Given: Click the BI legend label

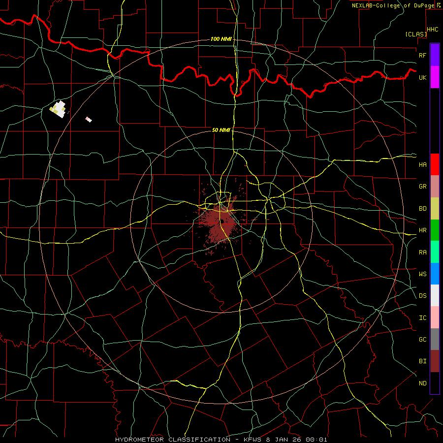Looking at the screenshot, I should tap(422, 361).
